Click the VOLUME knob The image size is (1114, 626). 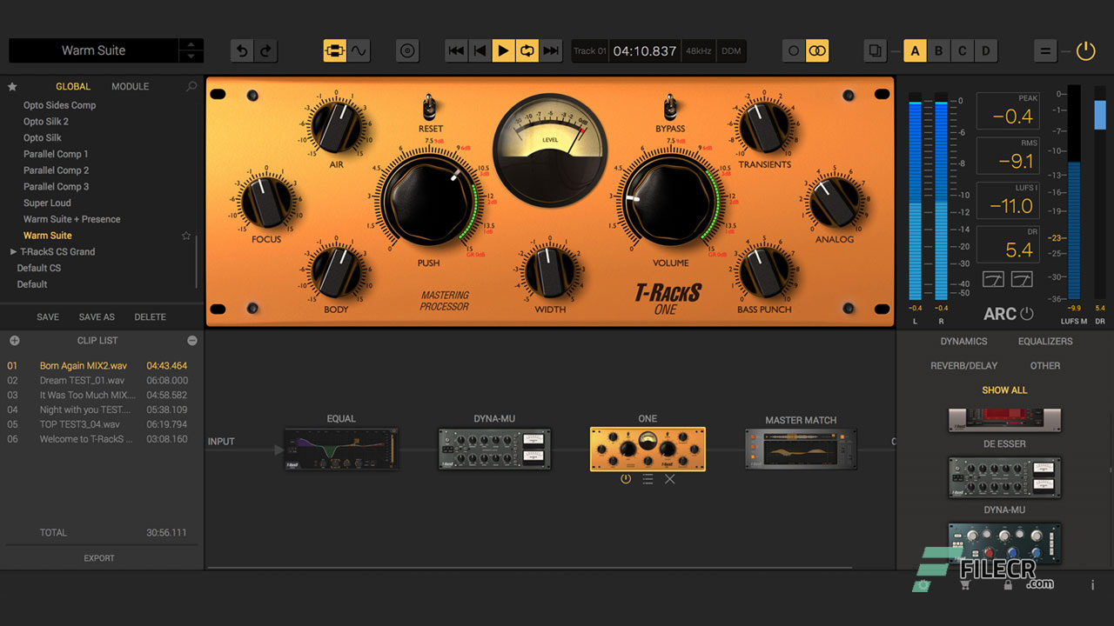[x=670, y=199]
